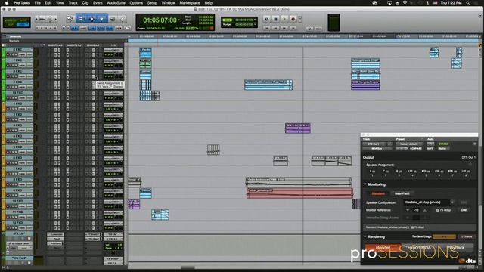Open the Spotlight search icon
Image resolution: width=484 pixels, height=272 pixels.
tap(468, 3)
